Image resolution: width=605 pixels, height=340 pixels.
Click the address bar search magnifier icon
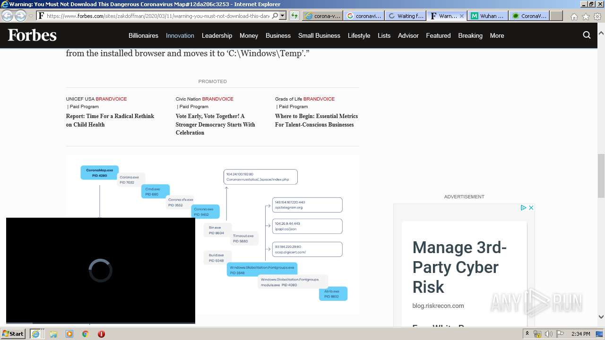(x=275, y=16)
